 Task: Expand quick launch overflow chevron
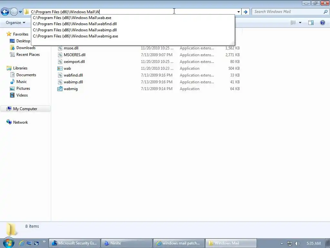coord(44,242)
